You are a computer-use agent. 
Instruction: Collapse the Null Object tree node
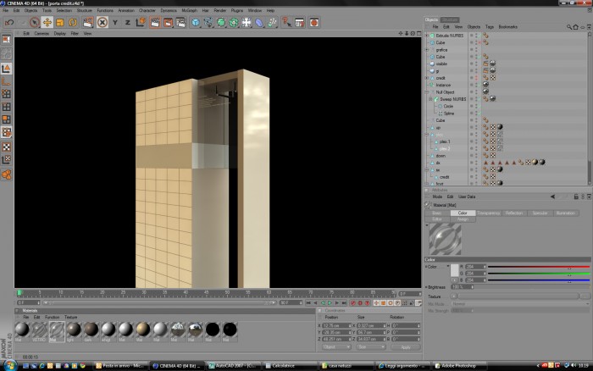tap(427, 92)
